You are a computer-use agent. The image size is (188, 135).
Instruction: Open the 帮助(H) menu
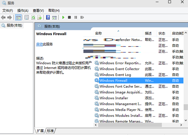[54, 10]
